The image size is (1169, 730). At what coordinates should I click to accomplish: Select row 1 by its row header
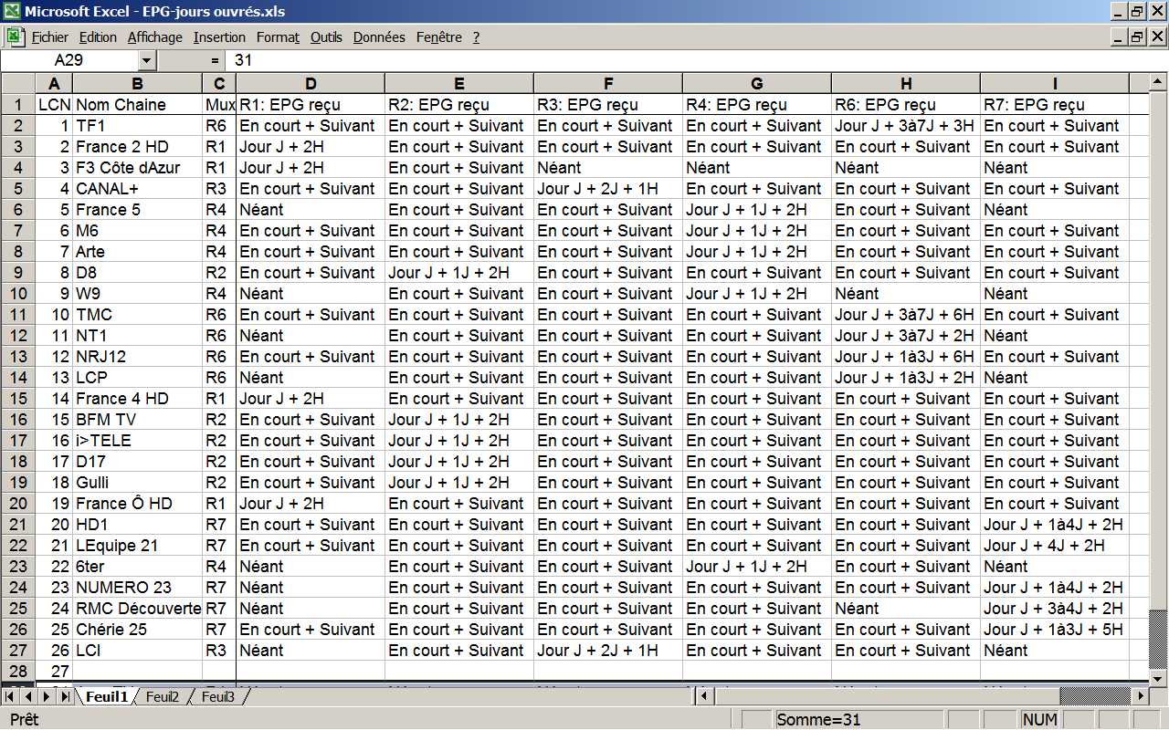[17, 104]
